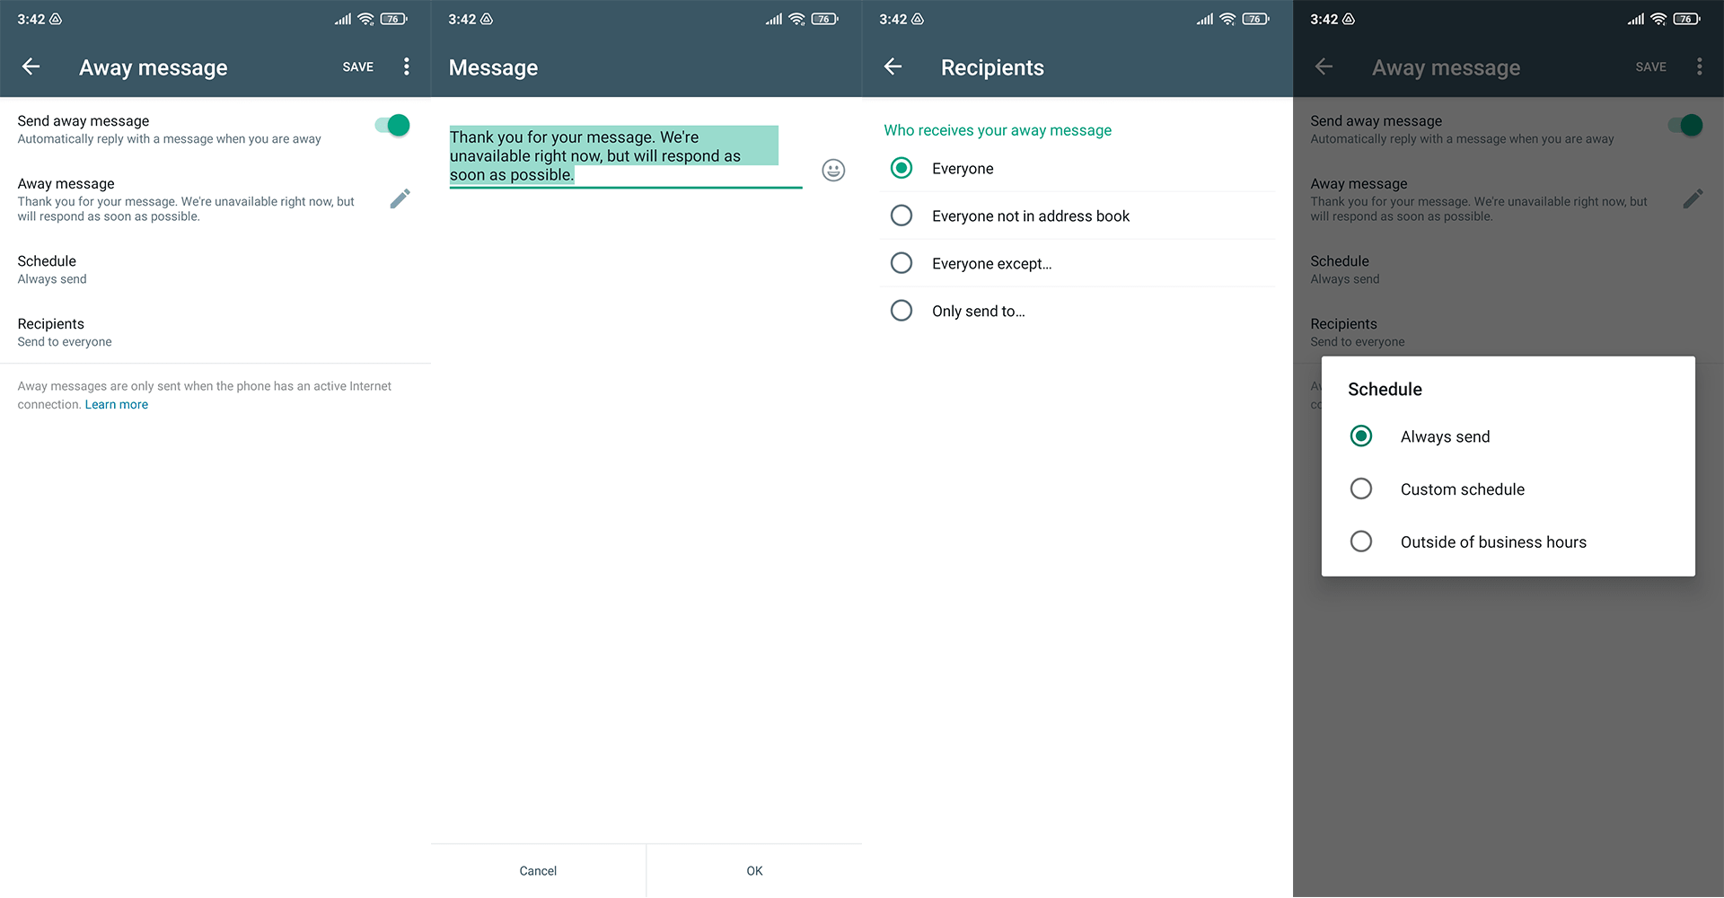Go back from Recipients screen
The width and height of the screenshot is (1724, 898).
pyautogui.click(x=893, y=66)
